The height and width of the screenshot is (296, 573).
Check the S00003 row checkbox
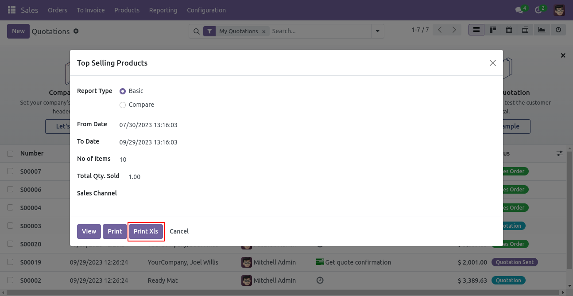tap(10, 226)
